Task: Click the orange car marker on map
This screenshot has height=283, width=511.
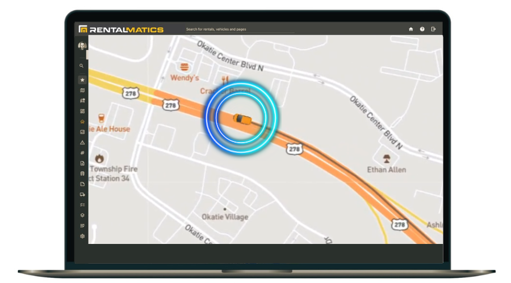Action: pyautogui.click(x=242, y=119)
